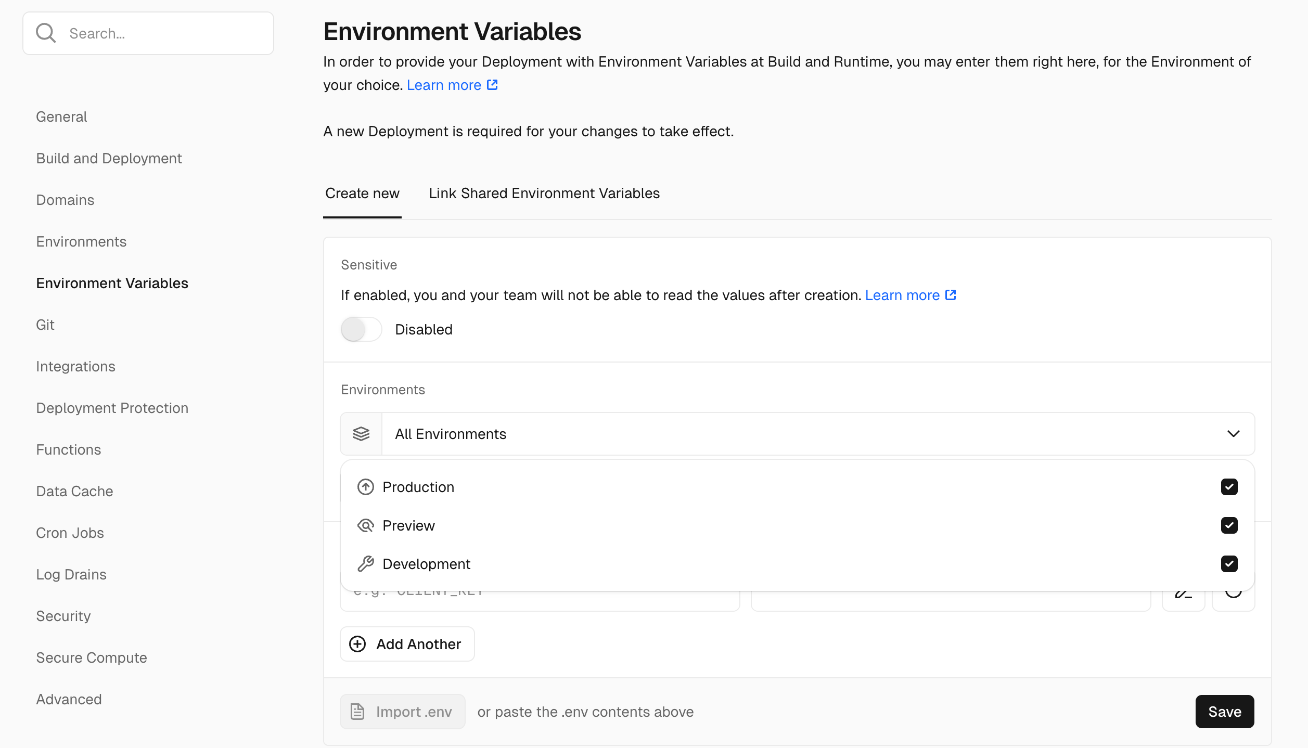Viewport: 1308px width, 748px height.
Task: Go to Domains settings
Action: (x=65, y=200)
